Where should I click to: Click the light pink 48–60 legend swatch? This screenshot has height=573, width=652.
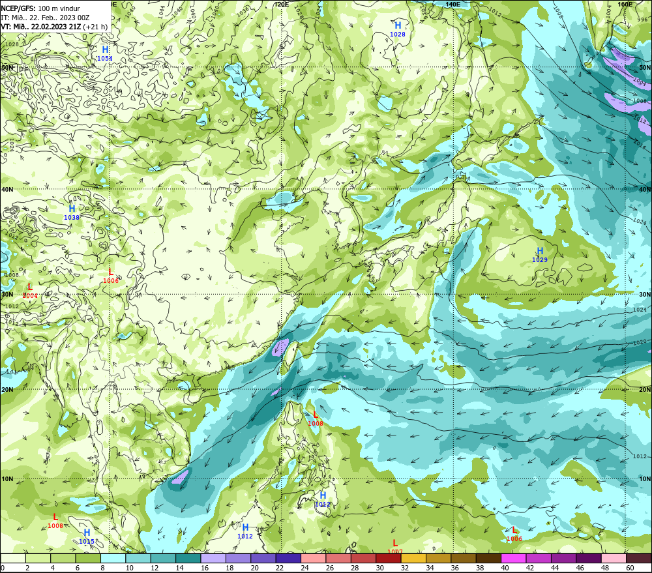614,558
